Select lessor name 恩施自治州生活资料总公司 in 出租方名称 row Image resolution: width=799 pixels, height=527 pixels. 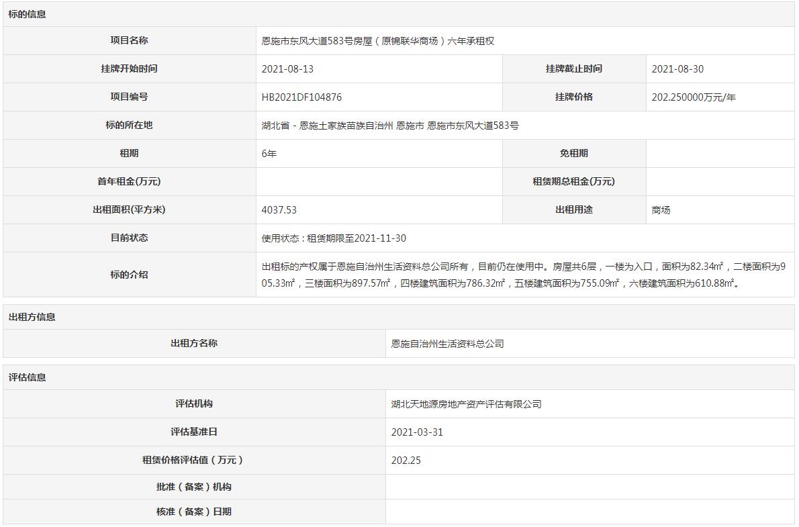click(447, 344)
